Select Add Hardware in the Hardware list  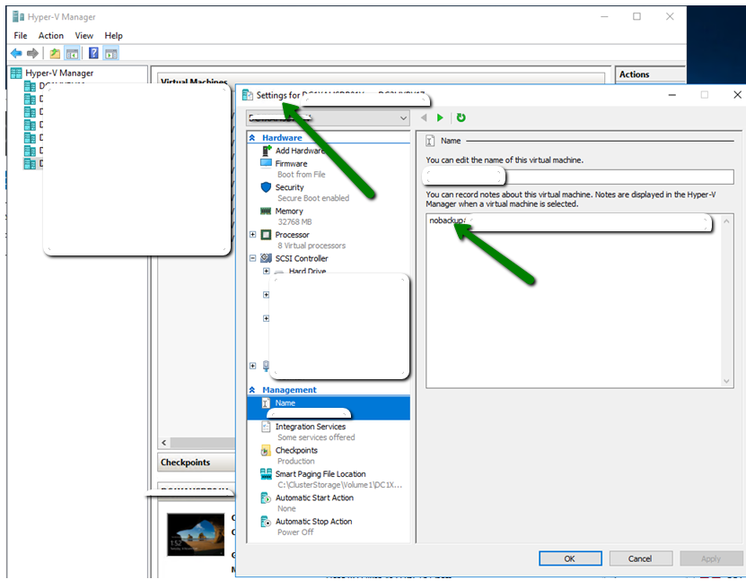(300, 150)
